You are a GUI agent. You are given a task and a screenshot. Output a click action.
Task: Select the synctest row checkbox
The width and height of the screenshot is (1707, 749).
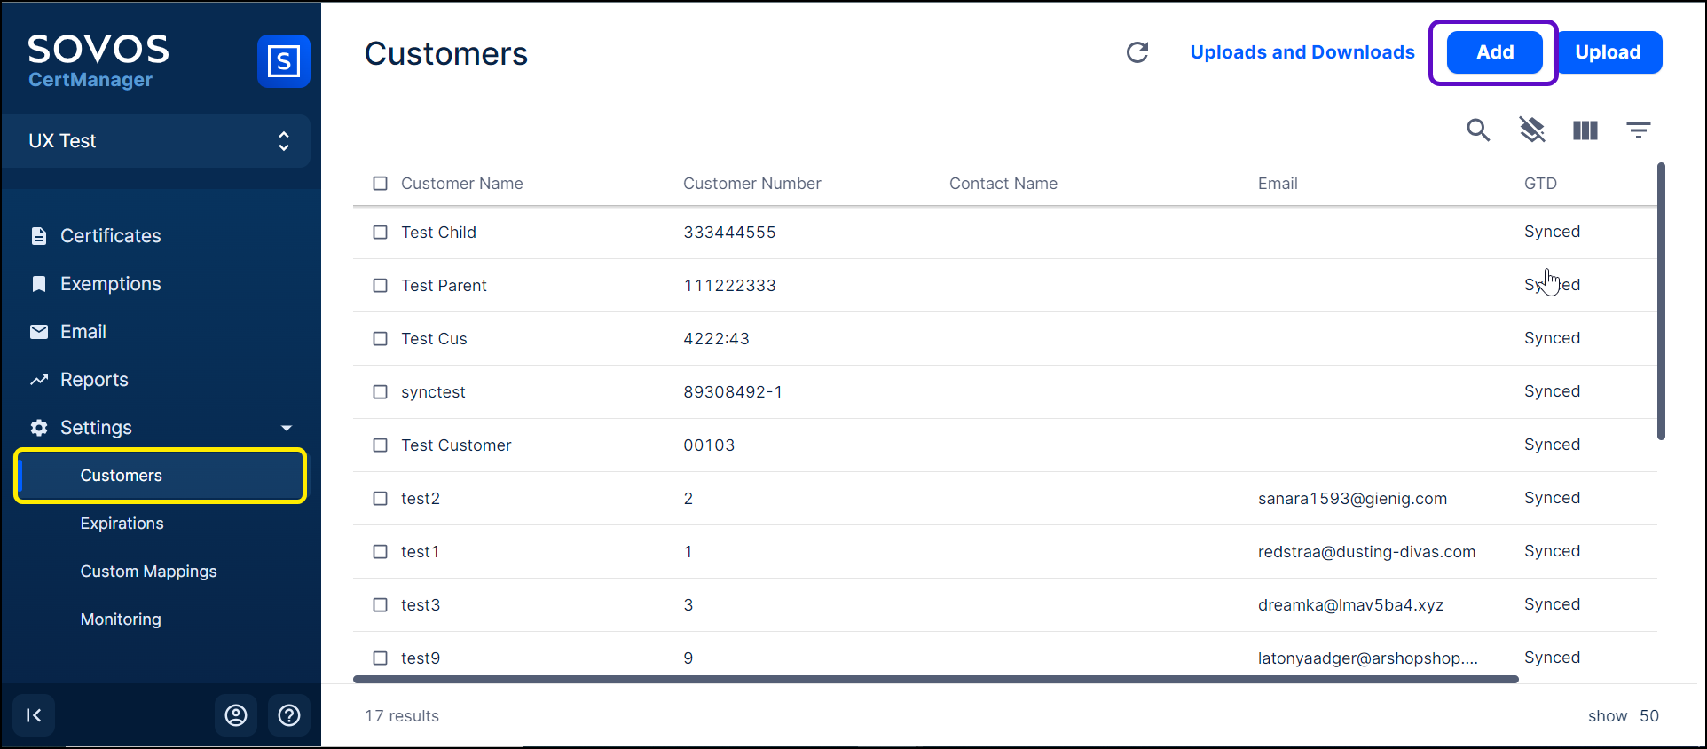pyautogui.click(x=381, y=392)
